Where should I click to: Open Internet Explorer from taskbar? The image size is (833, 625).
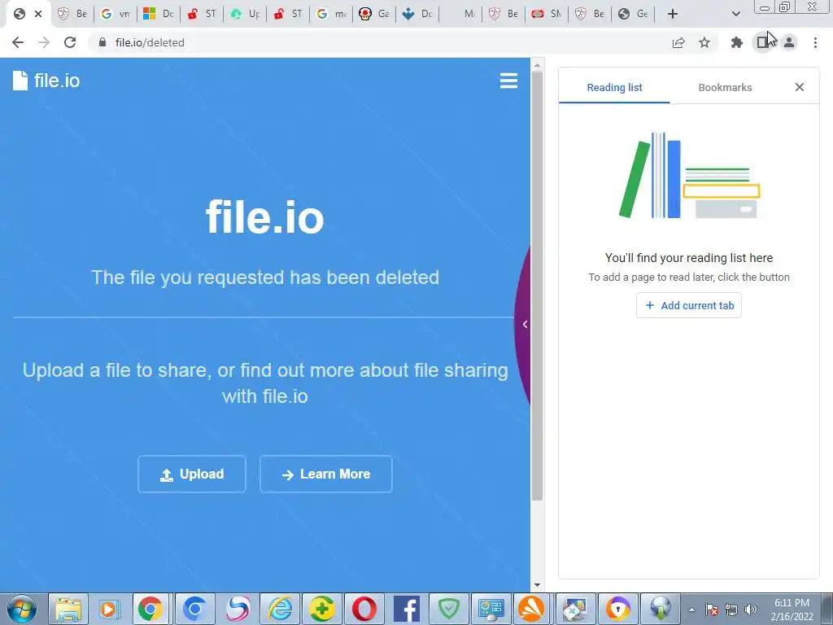(x=280, y=609)
